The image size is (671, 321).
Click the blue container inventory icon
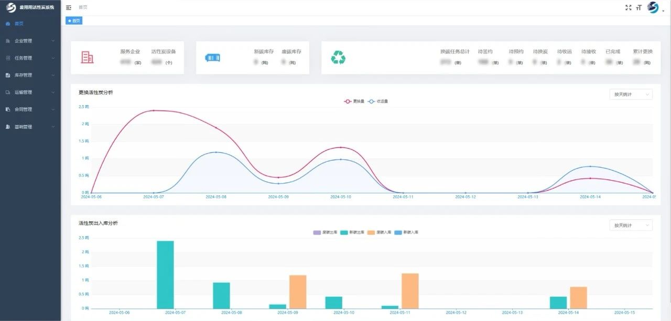(212, 58)
